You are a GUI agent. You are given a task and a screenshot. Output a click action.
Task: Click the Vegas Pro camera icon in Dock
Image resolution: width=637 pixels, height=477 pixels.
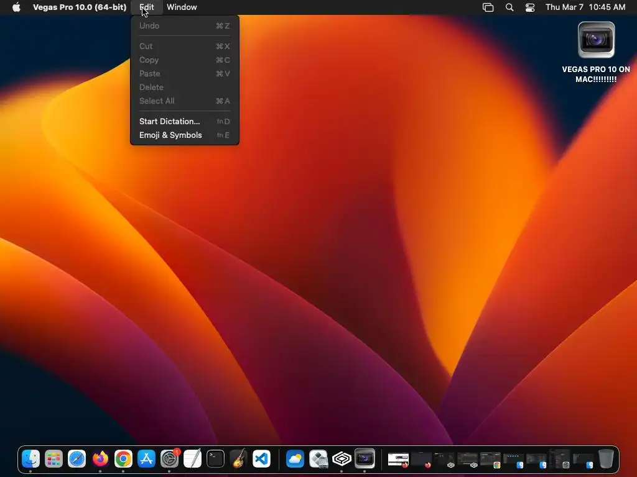click(365, 459)
